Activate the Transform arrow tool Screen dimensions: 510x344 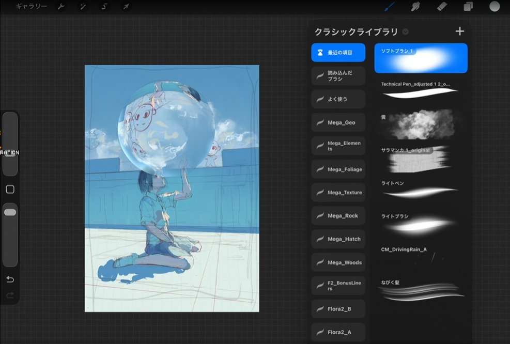coord(126,7)
